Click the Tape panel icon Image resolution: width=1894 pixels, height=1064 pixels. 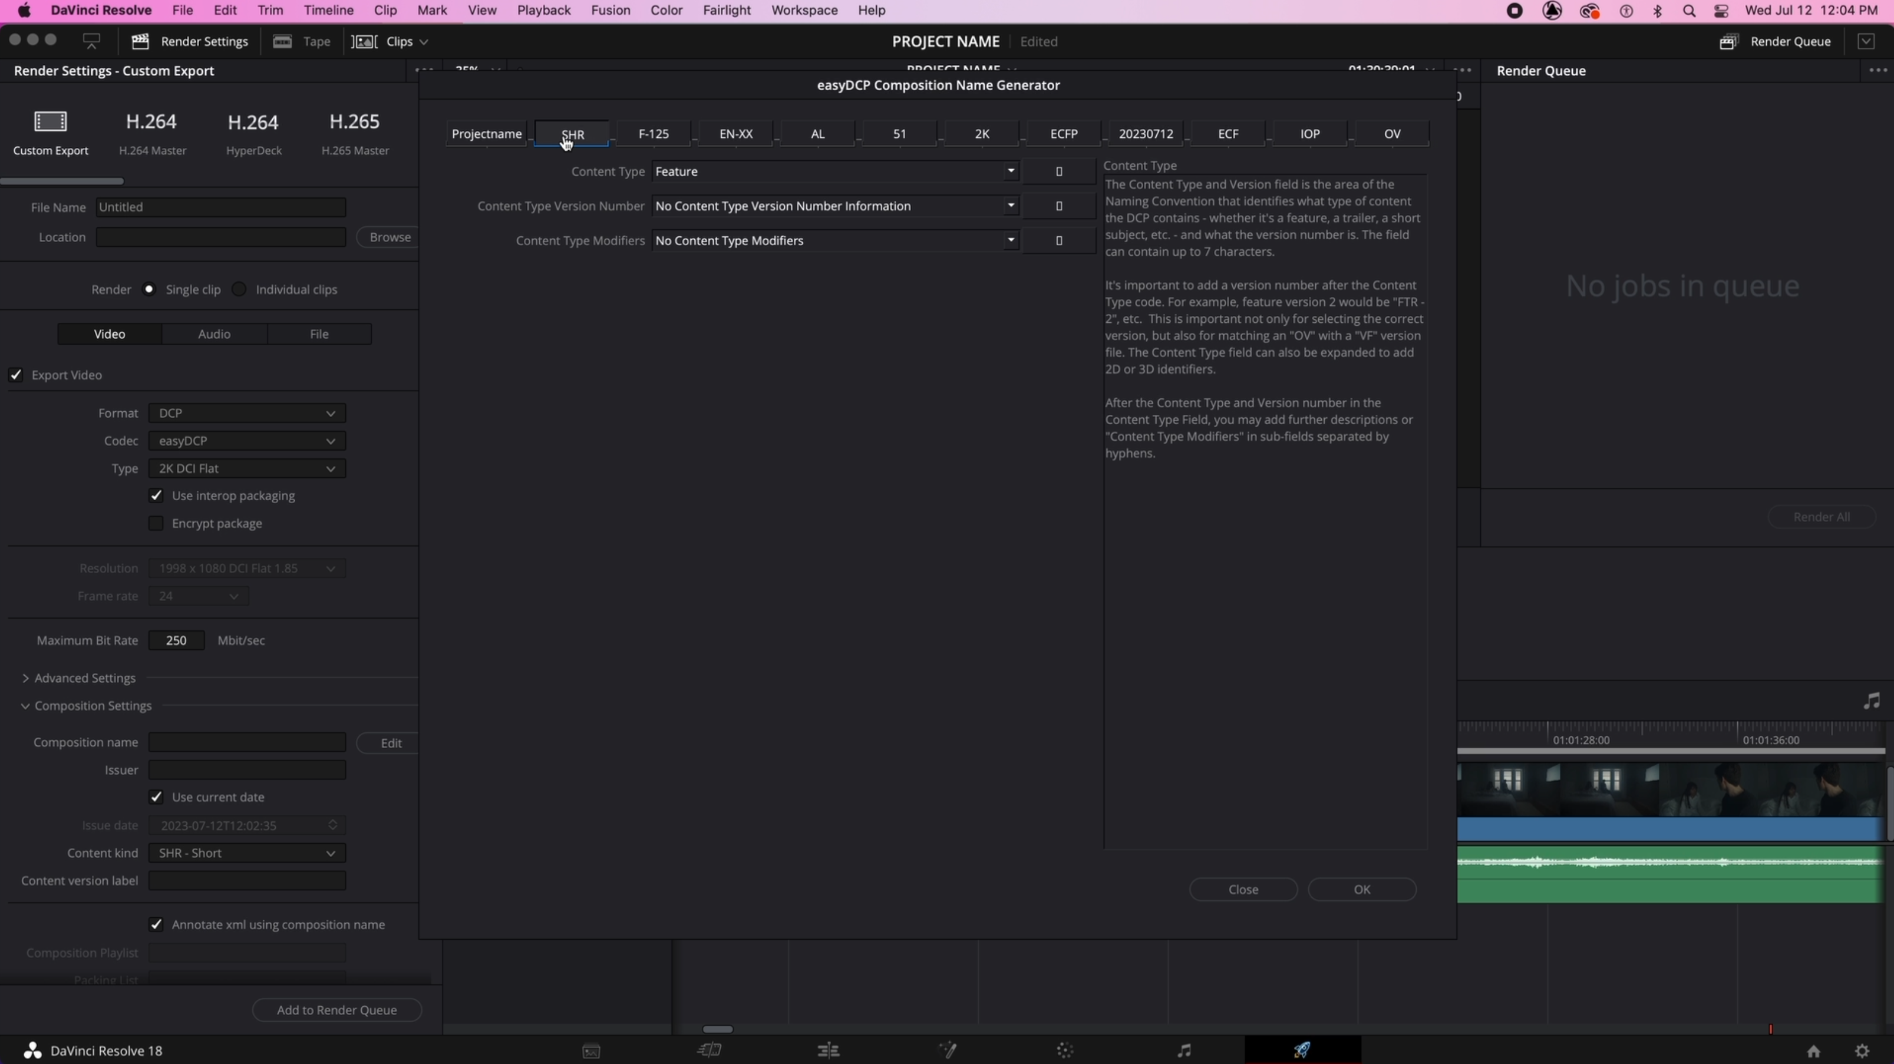(x=282, y=41)
